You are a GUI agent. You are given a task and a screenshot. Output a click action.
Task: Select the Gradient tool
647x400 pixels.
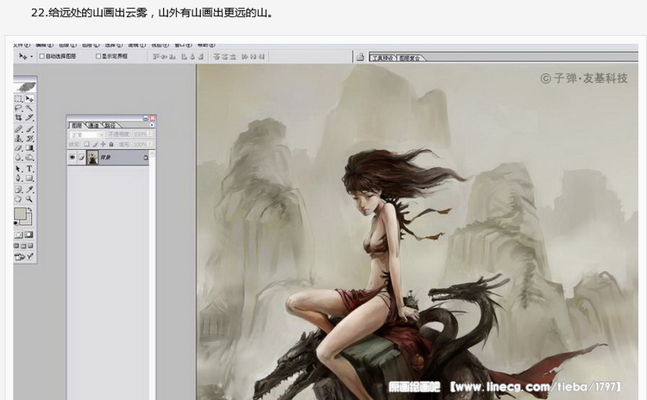tap(29, 148)
